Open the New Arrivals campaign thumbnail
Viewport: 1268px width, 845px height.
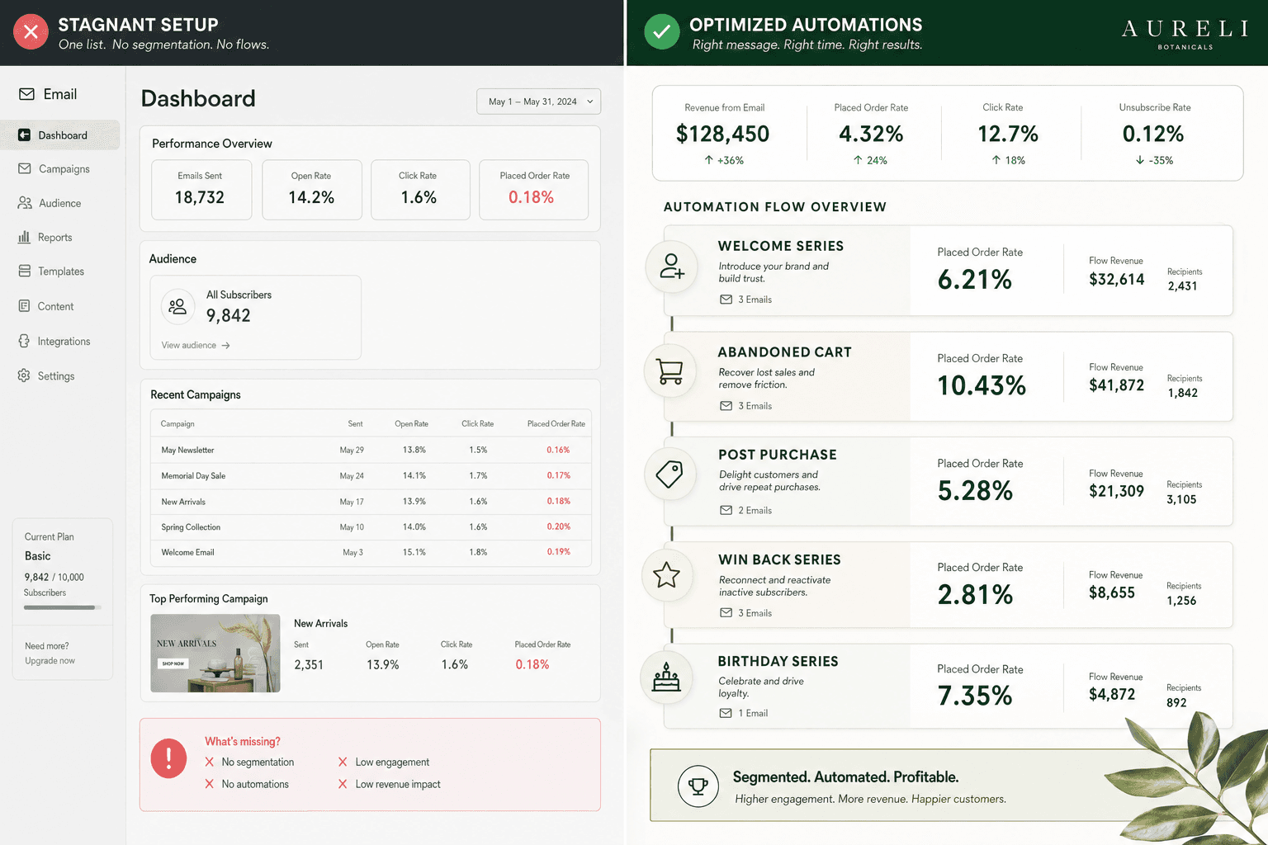[215, 653]
